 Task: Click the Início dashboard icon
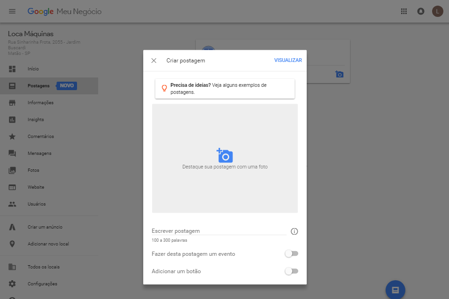point(12,69)
